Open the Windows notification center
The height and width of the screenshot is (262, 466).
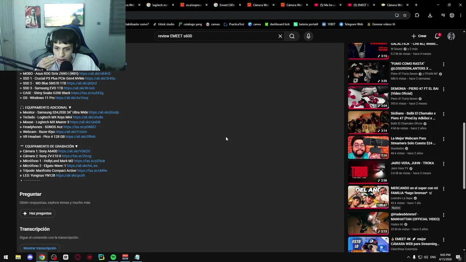(x=458, y=257)
